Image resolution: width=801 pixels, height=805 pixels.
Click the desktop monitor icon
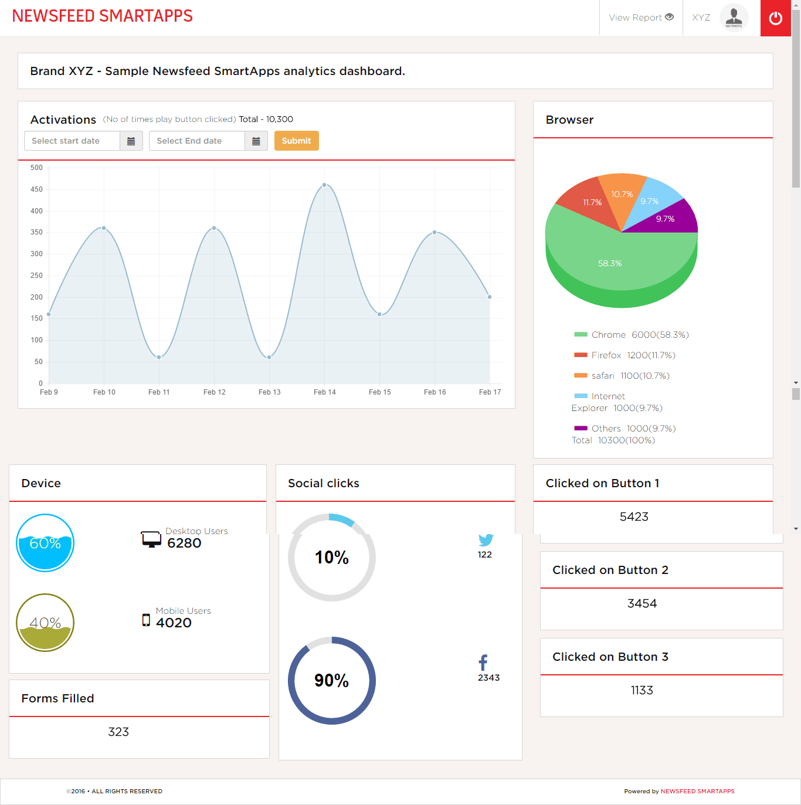pyautogui.click(x=151, y=539)
